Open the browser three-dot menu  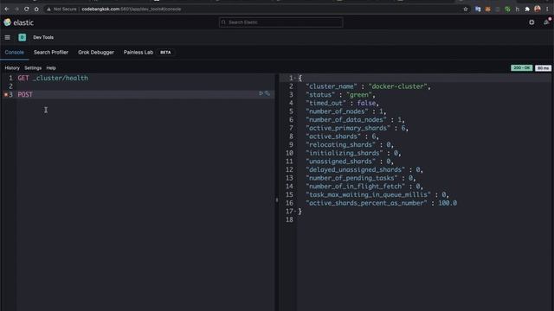[x=547, y=10]
